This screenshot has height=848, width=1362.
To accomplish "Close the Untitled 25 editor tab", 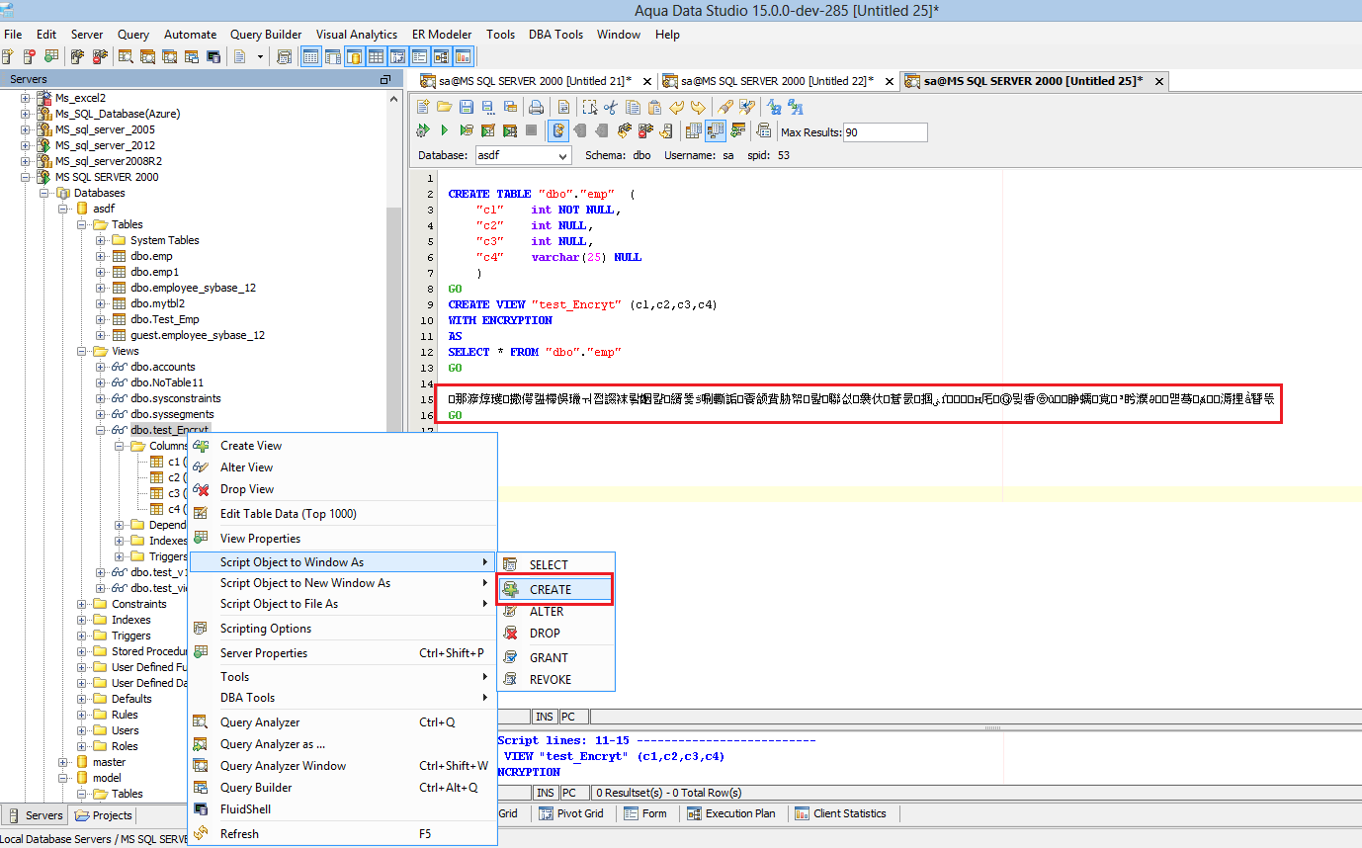I will (1159, 81).
